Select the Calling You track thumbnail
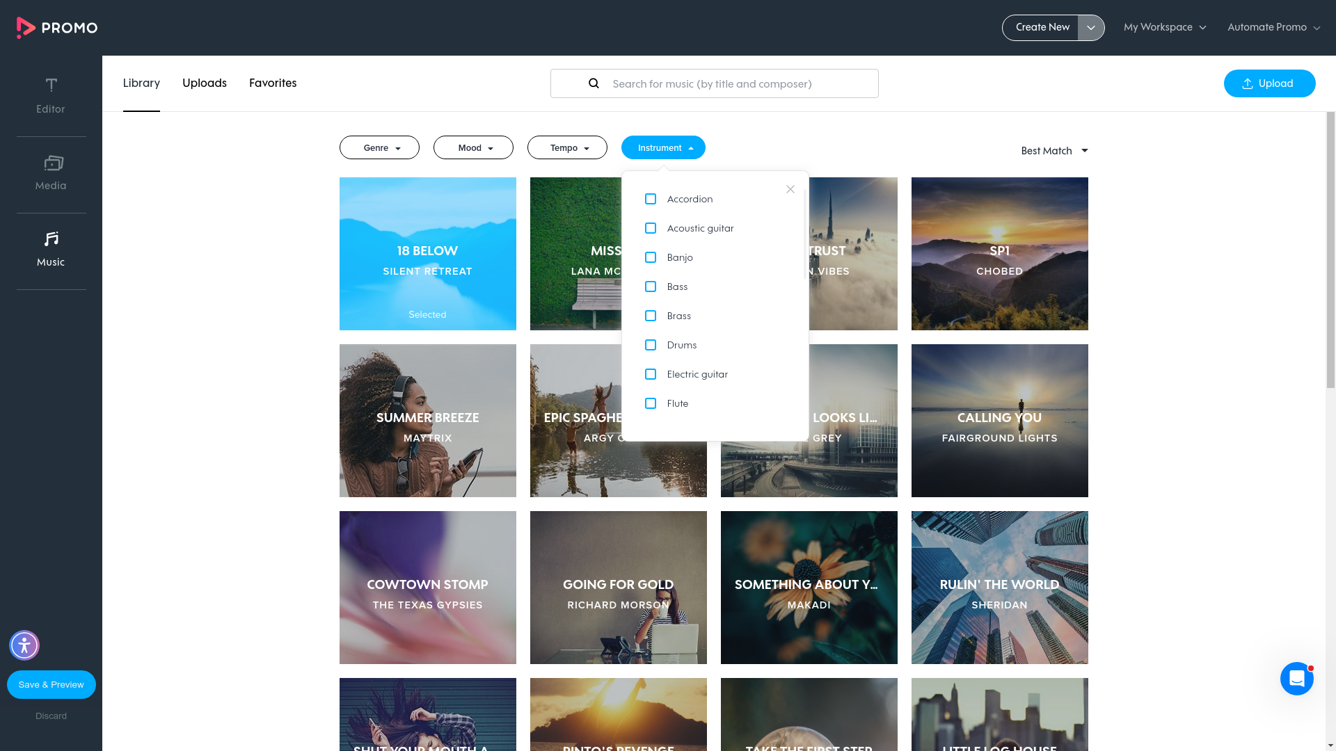 click(999, 421)
